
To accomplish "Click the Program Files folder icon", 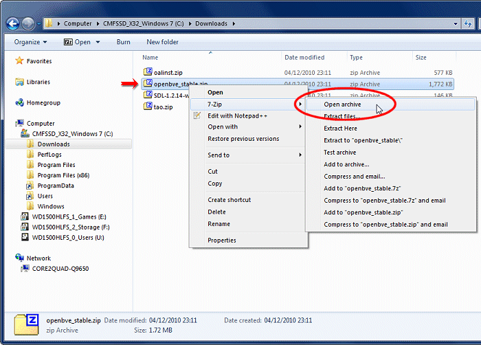I will (30, 164).
